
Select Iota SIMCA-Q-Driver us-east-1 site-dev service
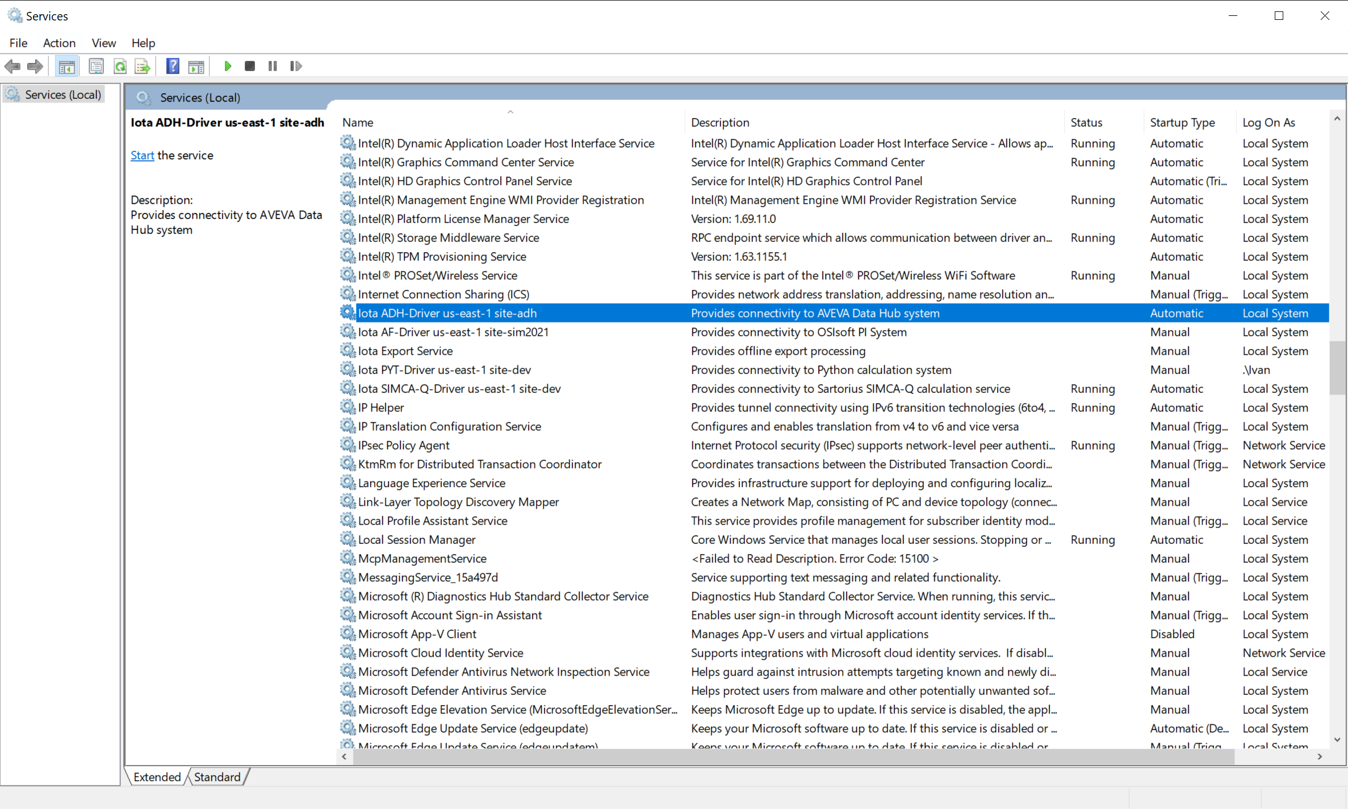click(834, 388)
